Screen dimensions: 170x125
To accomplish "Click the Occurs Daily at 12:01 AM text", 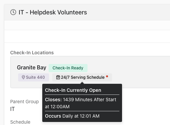I will [72, 116].
